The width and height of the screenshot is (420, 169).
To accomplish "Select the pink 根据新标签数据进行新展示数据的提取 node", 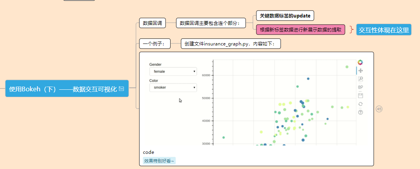I will (301, 30).
